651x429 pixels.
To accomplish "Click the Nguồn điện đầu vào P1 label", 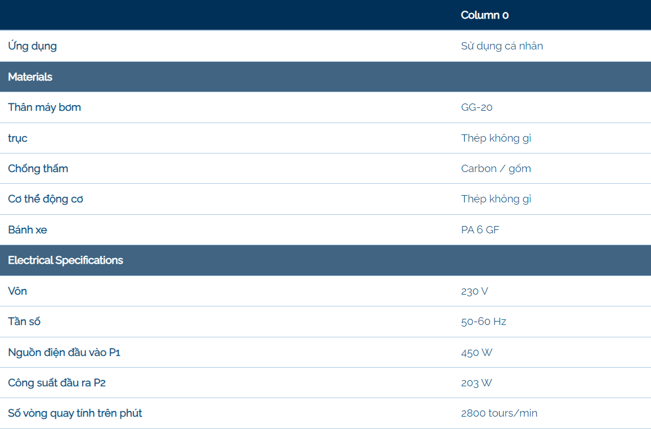I will pos(64,353).
